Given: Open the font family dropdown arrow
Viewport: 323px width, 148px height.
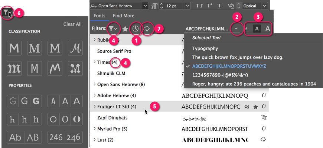Looking at the screenshot, I should (146, 6).
